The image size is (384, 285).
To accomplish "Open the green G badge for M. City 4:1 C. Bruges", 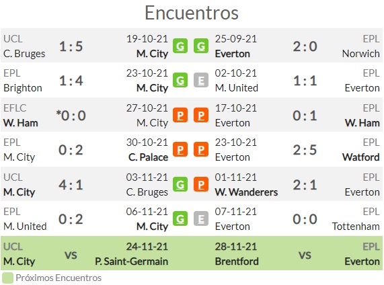I will pyautogui.click(x=180, y=184).
